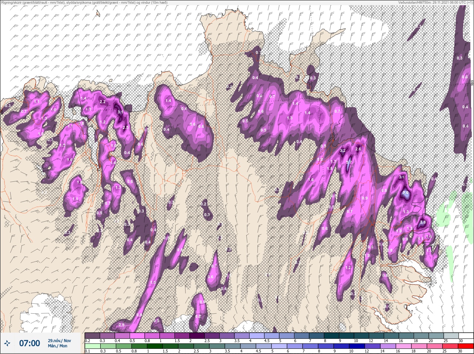474x354 pixels.
Task: Click the 07:00 forecast time label
Action: [29, 343]
